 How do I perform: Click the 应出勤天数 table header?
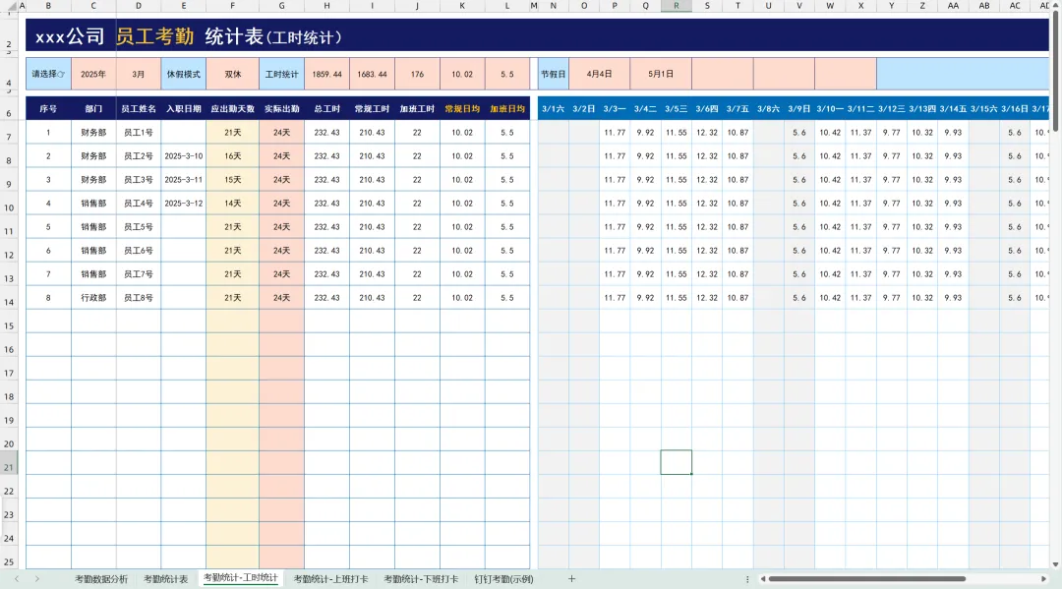pos(232,108)
